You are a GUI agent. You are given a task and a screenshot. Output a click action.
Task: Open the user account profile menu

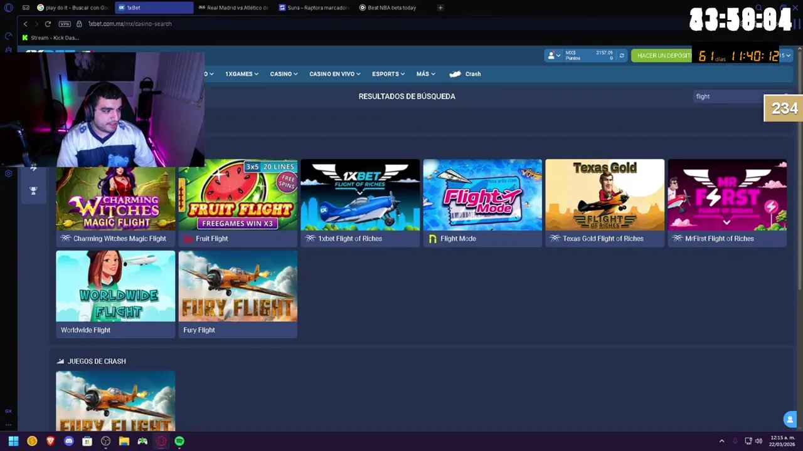[x=554, y=56]
